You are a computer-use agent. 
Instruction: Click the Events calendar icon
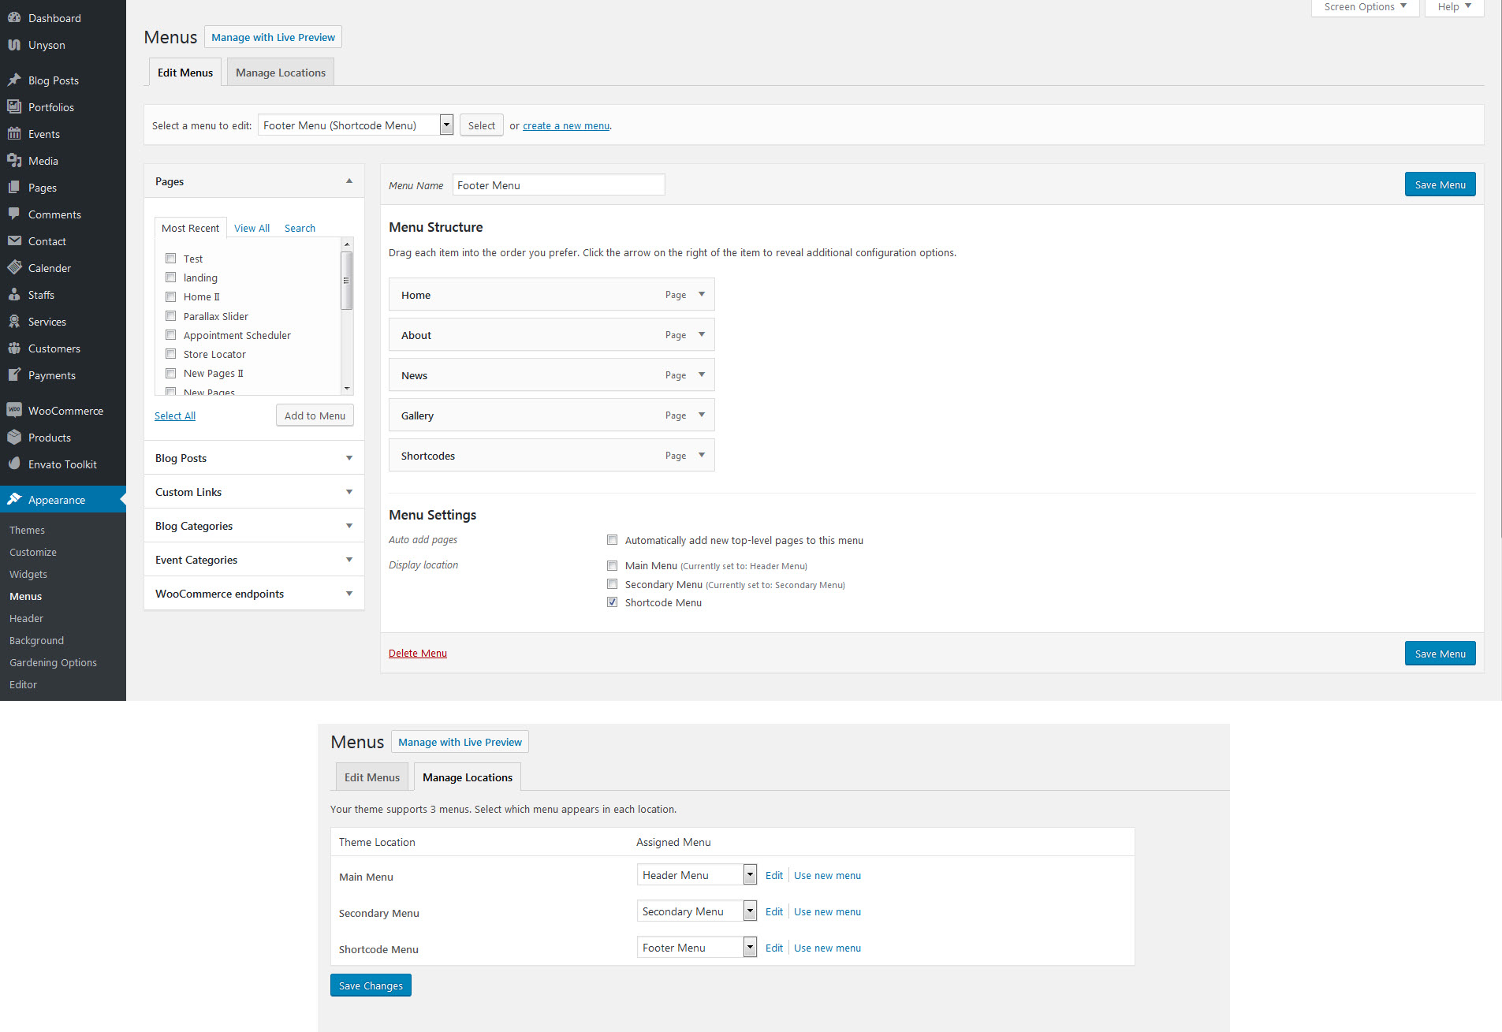click(x=14, y=133)
